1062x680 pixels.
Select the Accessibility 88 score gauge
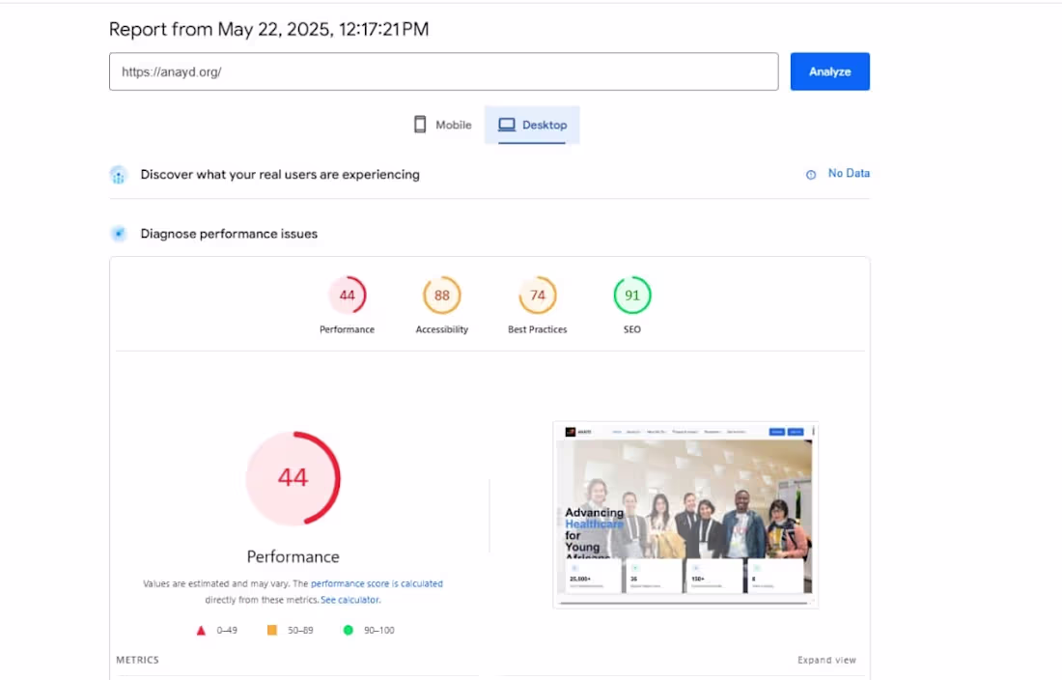coord(441,296)
